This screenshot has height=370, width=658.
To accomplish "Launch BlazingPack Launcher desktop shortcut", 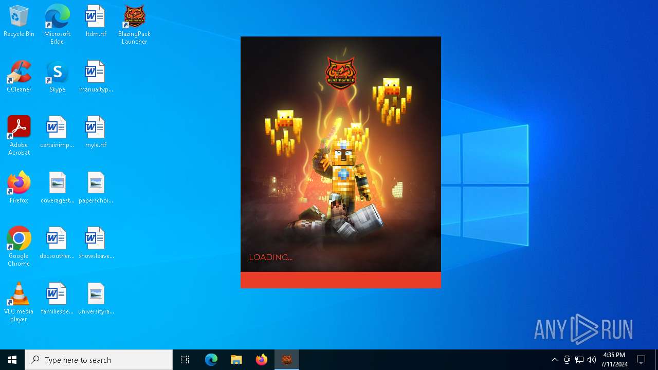I will point(134,25).
